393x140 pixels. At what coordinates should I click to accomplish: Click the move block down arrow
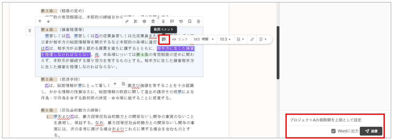(48, 21)
